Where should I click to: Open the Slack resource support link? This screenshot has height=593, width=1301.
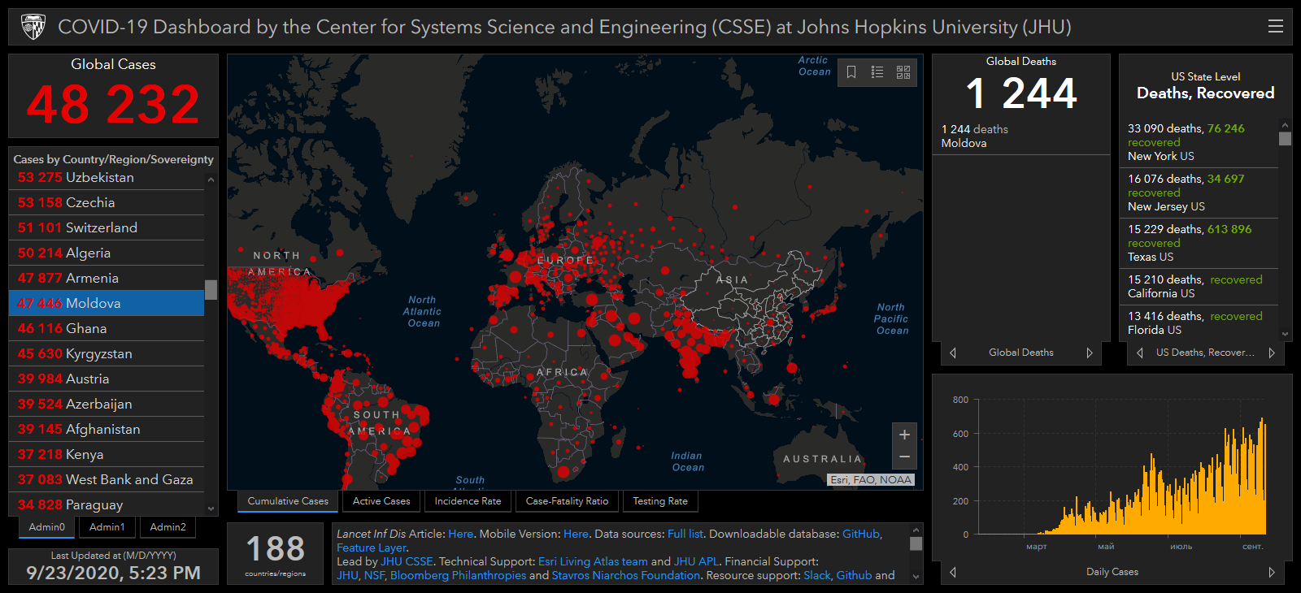(x=818, y=575)
